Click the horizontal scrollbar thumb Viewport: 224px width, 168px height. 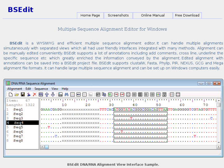[x=47, y=147]
